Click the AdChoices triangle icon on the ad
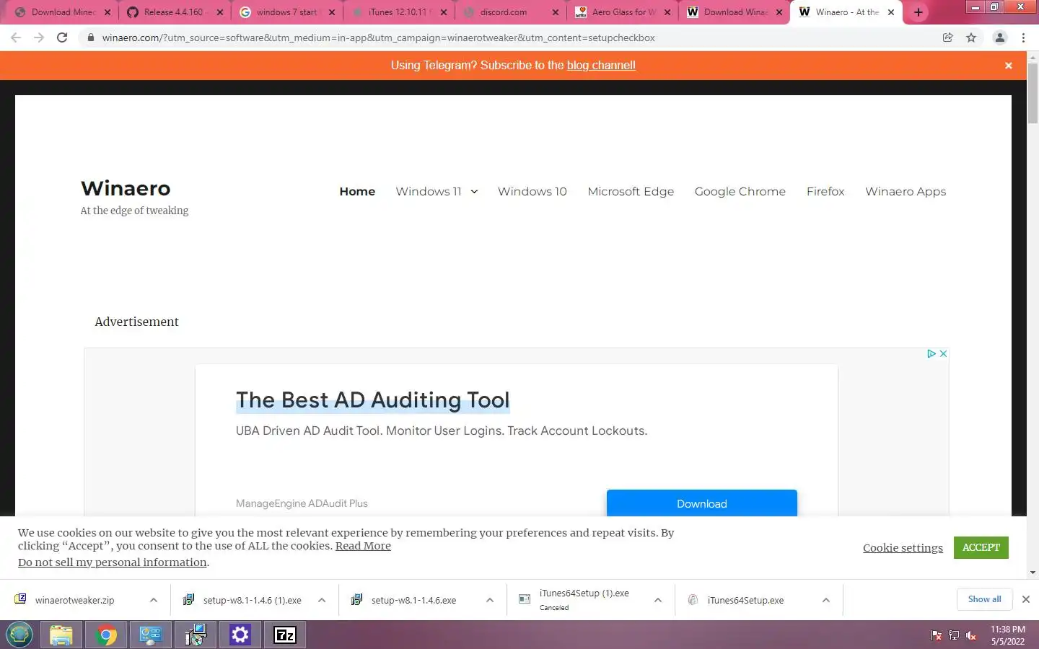Image resolution: width=1039 pixels, height=649 pixels. 931,353
